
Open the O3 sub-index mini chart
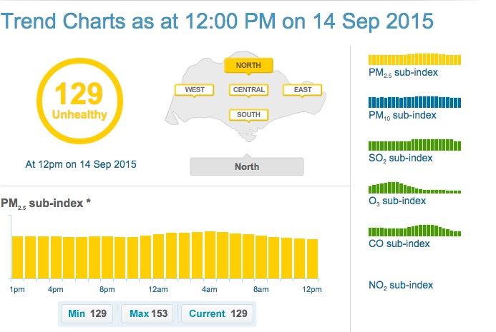pos(415,188)
